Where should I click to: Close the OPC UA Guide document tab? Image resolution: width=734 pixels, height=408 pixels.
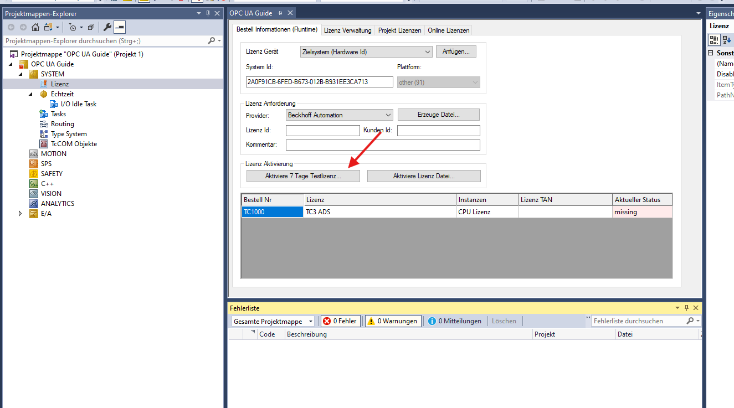pos(289,13)
